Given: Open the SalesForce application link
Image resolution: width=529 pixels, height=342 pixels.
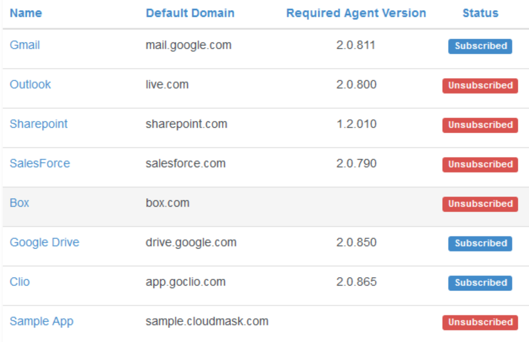Looking at the screenshot, I should point(40,163).
